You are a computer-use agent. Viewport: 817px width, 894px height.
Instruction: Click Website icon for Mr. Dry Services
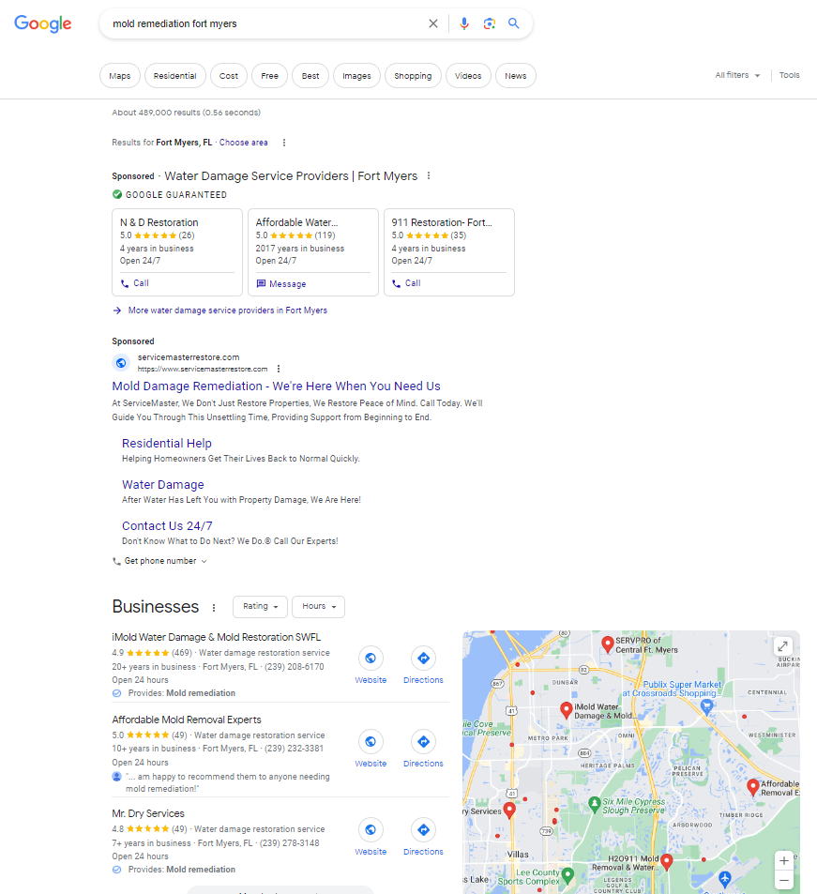click(x=371, y=830)
